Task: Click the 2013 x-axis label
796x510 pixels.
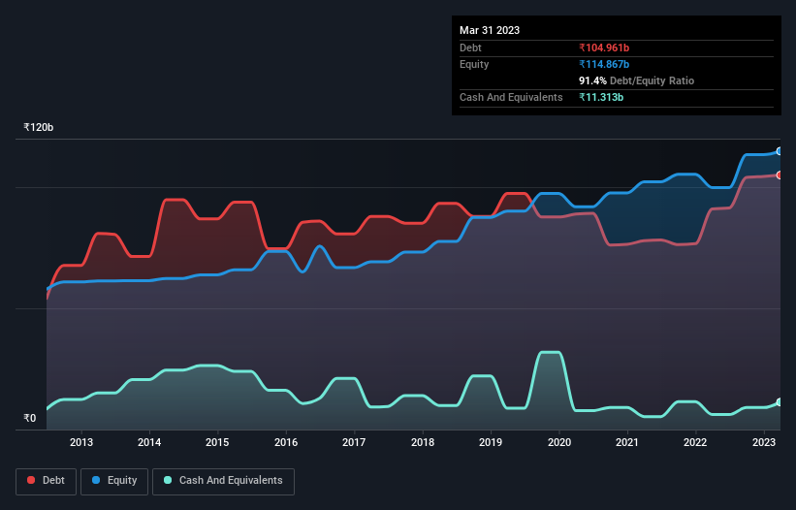Action: [81, 442]
